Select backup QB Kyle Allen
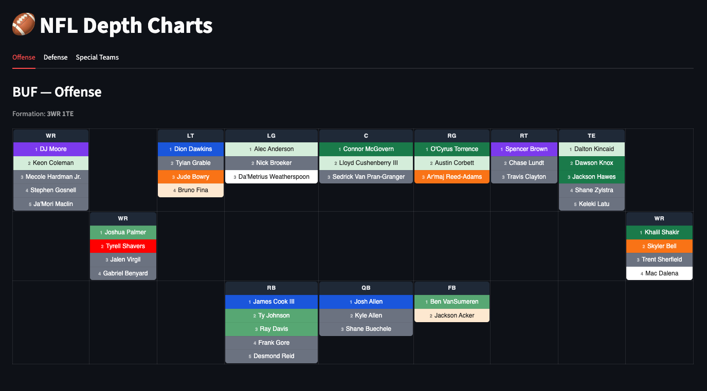This screenshot has height=391, width=707. (x=366, y=315)
